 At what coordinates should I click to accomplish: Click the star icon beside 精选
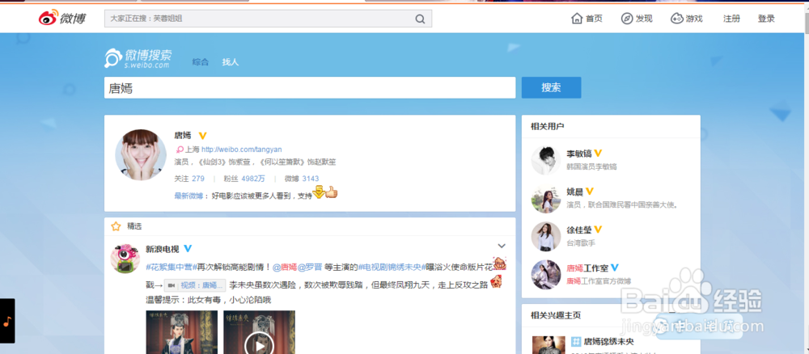(x=116, y=226)
